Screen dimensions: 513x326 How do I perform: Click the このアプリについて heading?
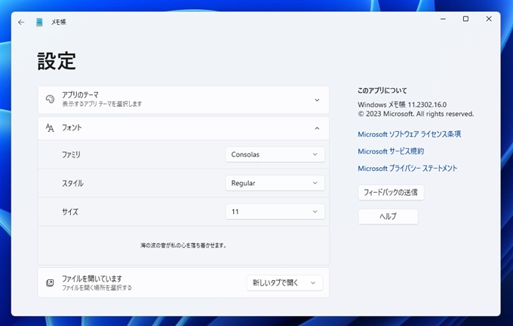[x=382, y=90]
